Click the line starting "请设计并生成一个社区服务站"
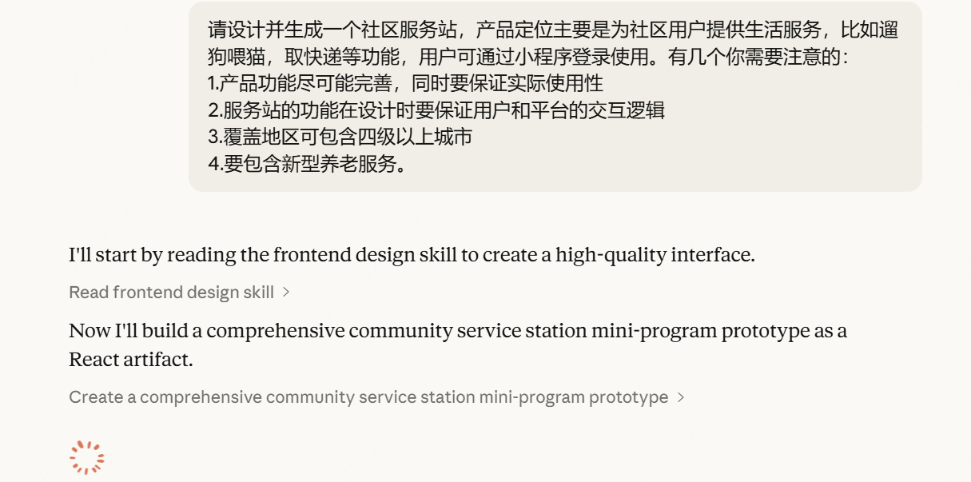 (552, 30)
